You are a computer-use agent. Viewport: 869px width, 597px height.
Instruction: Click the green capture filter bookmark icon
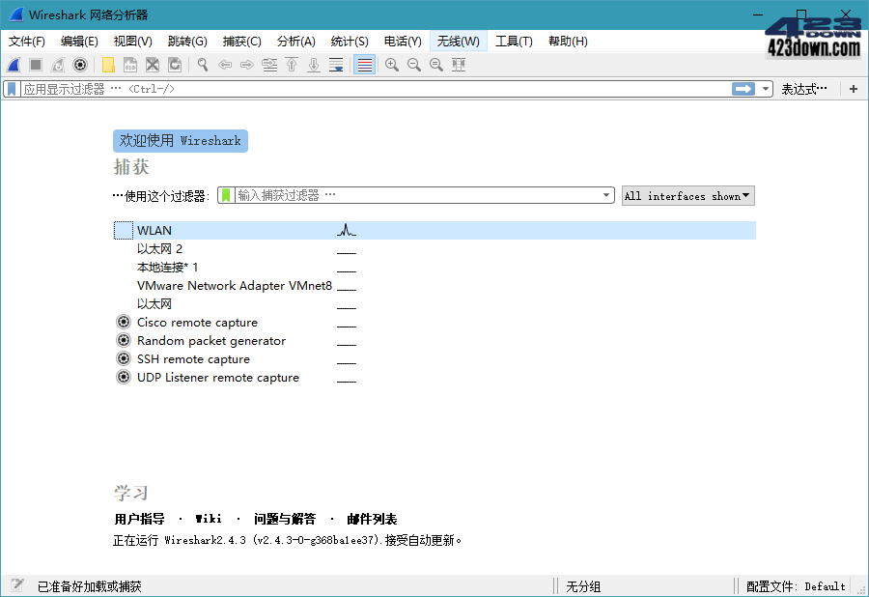226,195
